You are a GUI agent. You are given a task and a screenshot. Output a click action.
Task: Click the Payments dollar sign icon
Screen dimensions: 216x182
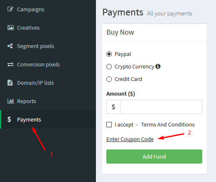pyautogui.click(x=9, y=119)
